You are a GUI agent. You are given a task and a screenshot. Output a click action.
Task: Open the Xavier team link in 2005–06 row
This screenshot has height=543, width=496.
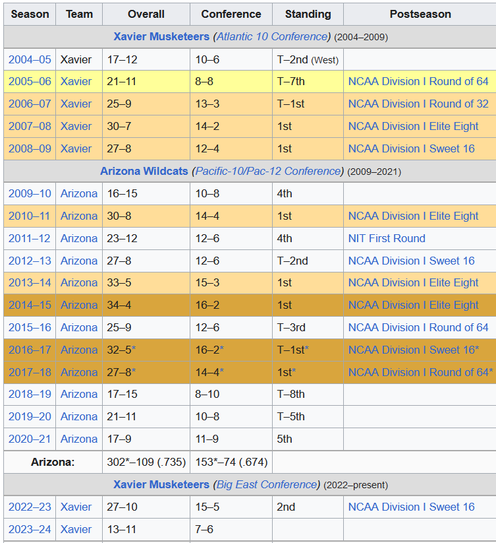76,81
